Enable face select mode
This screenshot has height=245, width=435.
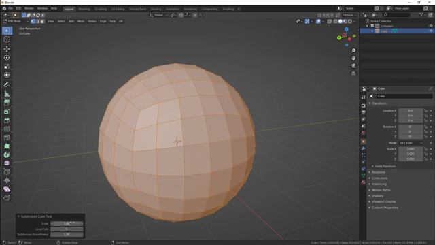42,21
